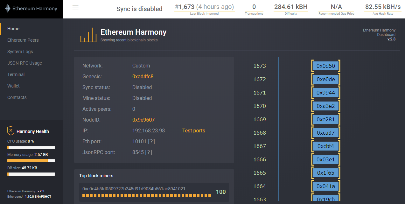Select block 0xe281
This screenshot has width=405, height=204.
[326, 119]
